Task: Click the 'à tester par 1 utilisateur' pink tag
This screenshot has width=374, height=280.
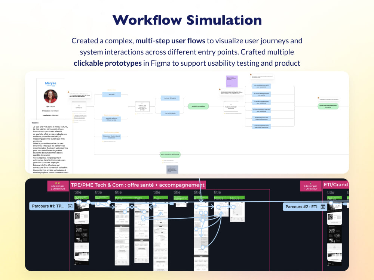Action: click(310, 186)
